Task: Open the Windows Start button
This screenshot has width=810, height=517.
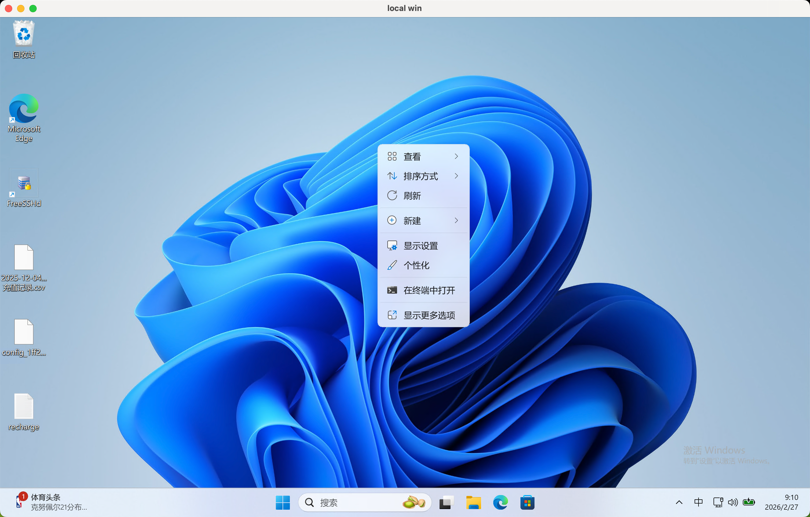Action: click(x=283, y=503)
